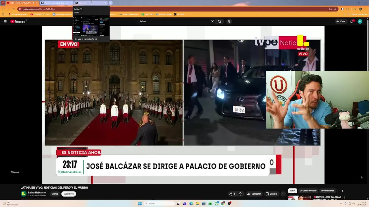This screenshot has width=369, height=207.
Task: Reload the current page
Action: pyautogui.click(x=13, y=9)
